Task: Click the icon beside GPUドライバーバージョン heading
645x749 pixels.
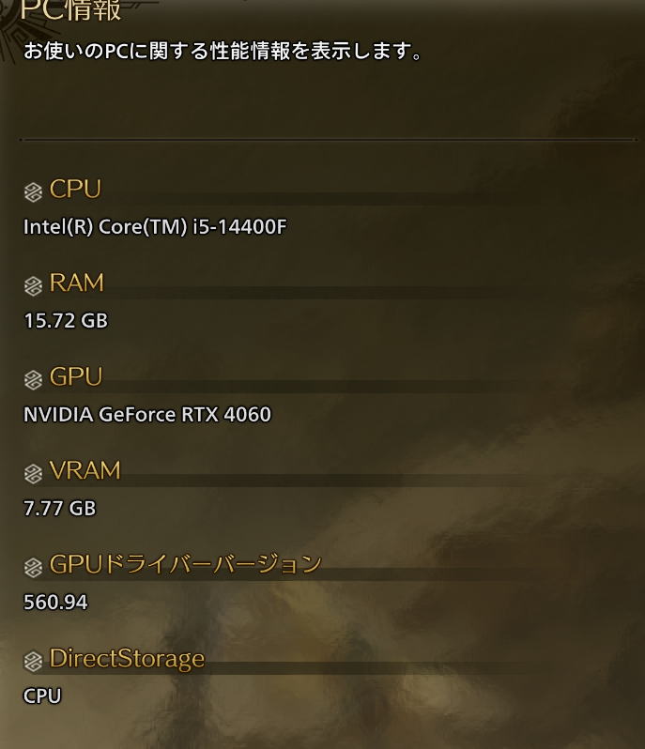Action: coord(33,568)
